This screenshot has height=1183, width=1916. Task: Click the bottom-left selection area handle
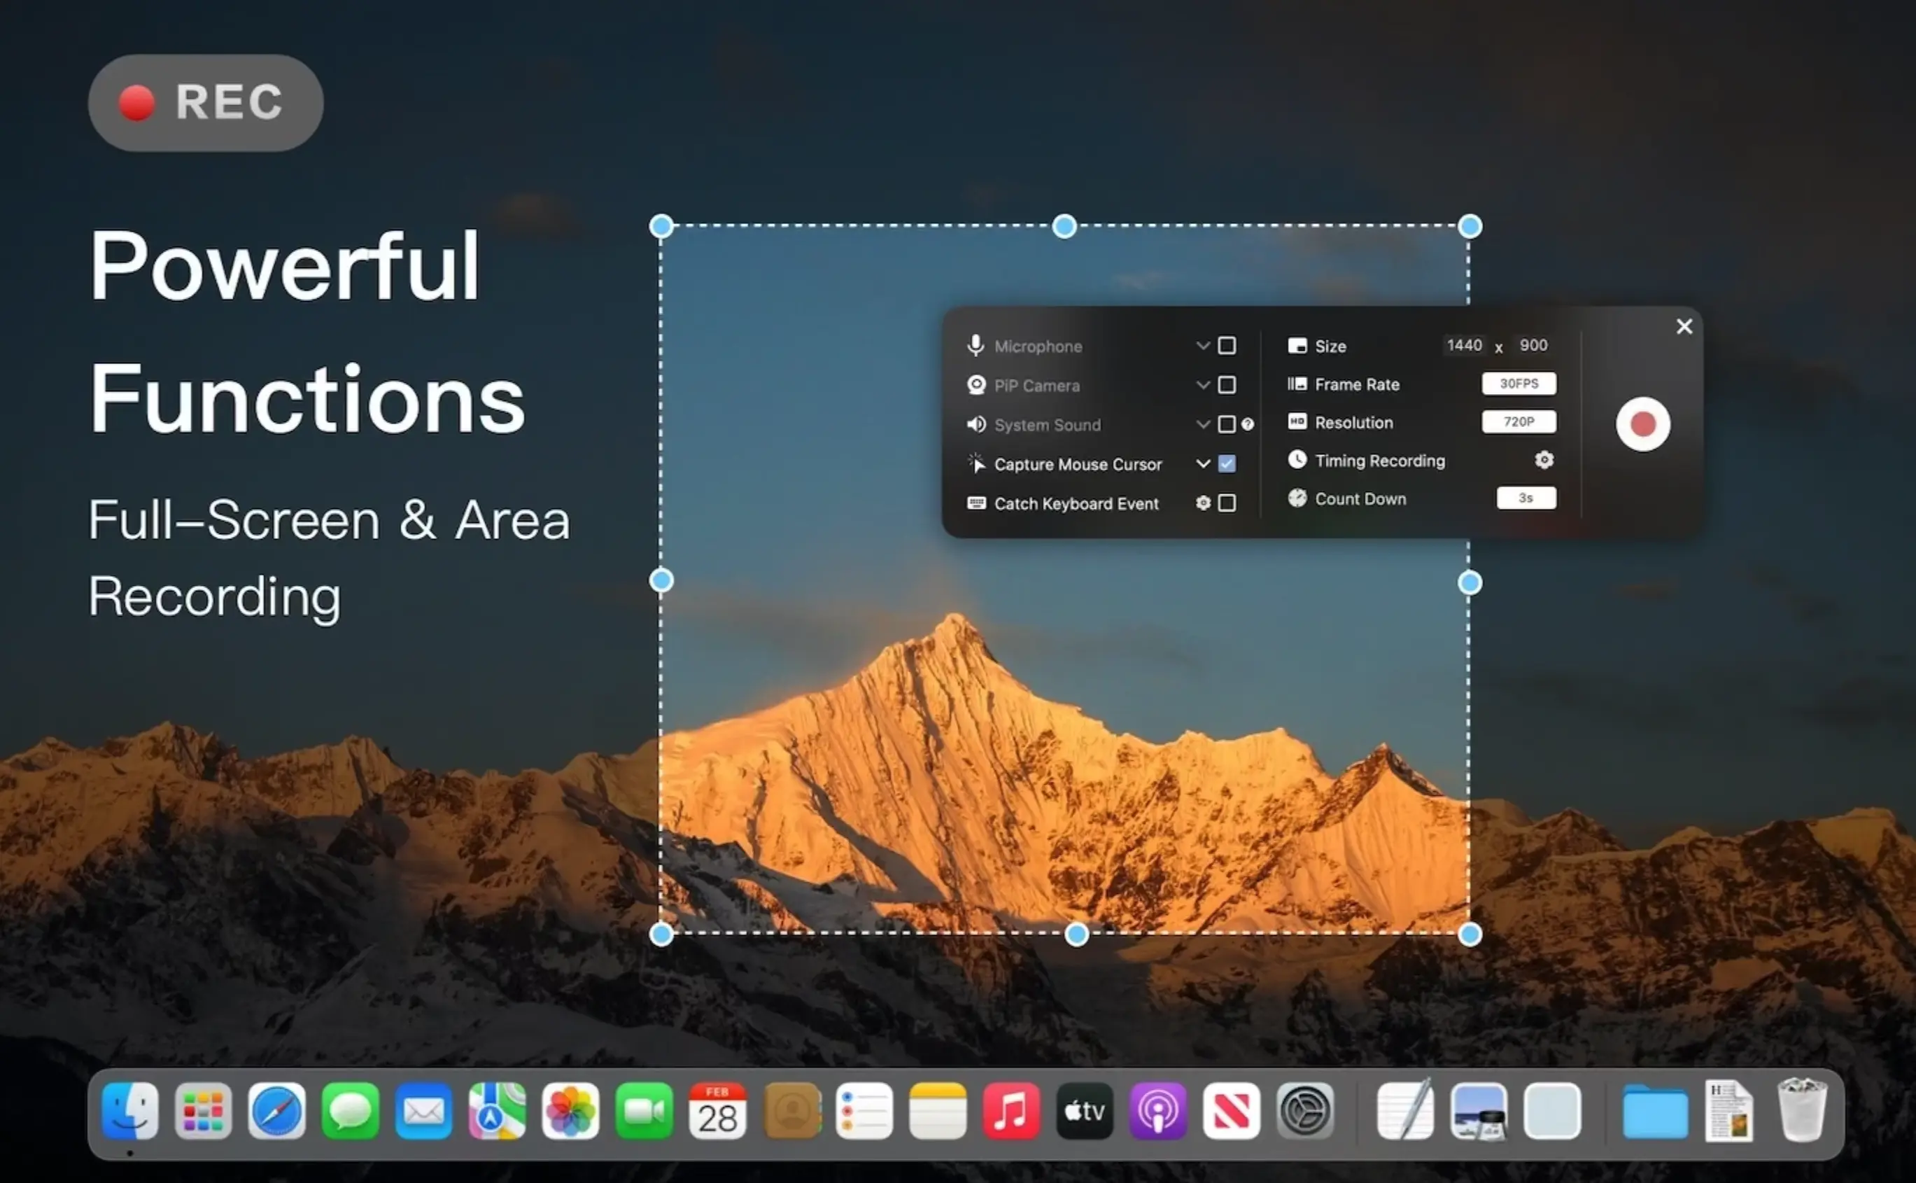(661, 934)
